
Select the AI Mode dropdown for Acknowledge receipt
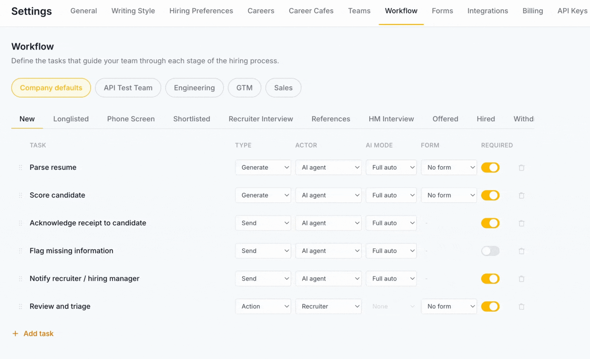tap(391, 223)
